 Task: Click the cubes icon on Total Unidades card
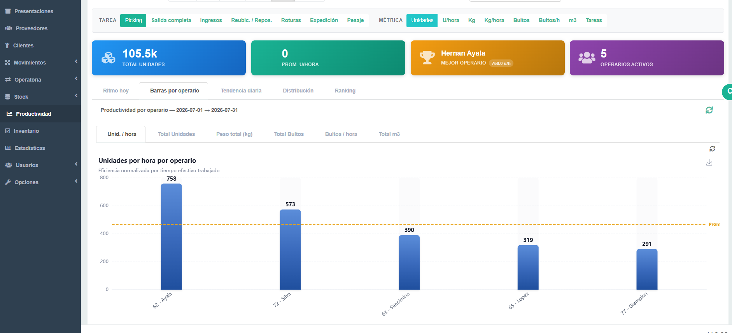(109, 58)
